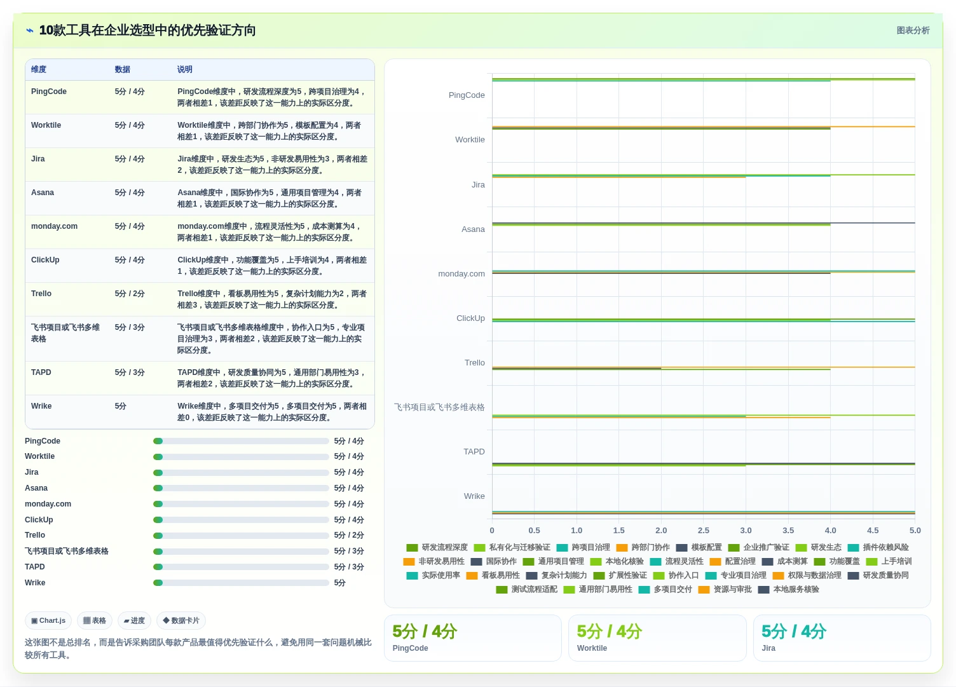Toggle the 跨项目治理 legend series
The width and height of the screenshot is (956, 687).
pyautogui.click(x=584, y=547)
